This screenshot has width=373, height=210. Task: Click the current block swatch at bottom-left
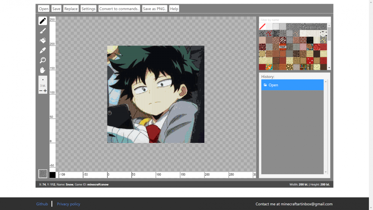[43, 173]
